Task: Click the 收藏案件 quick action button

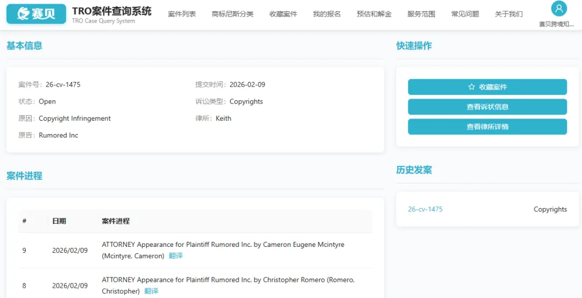Action: (x=487, y=87)
